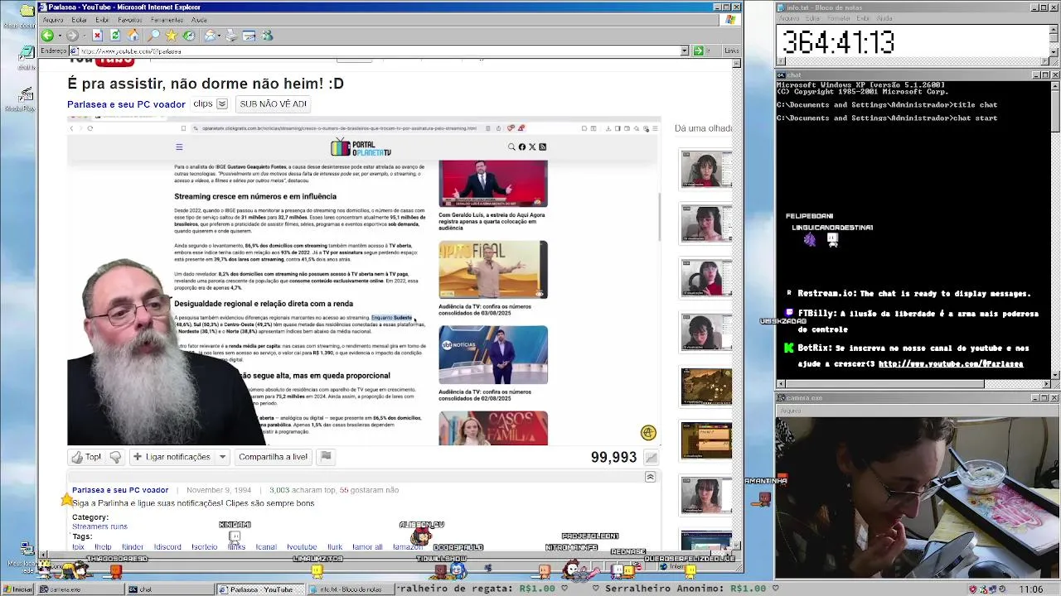Click the Top! thumbs-up like button
This screenshot has height=596, width=1061.
tap(86, 457)
